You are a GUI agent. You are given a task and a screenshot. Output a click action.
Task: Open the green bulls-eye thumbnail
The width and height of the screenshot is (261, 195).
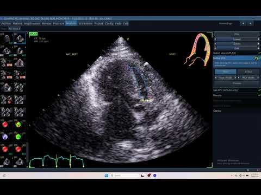[18, 136]
